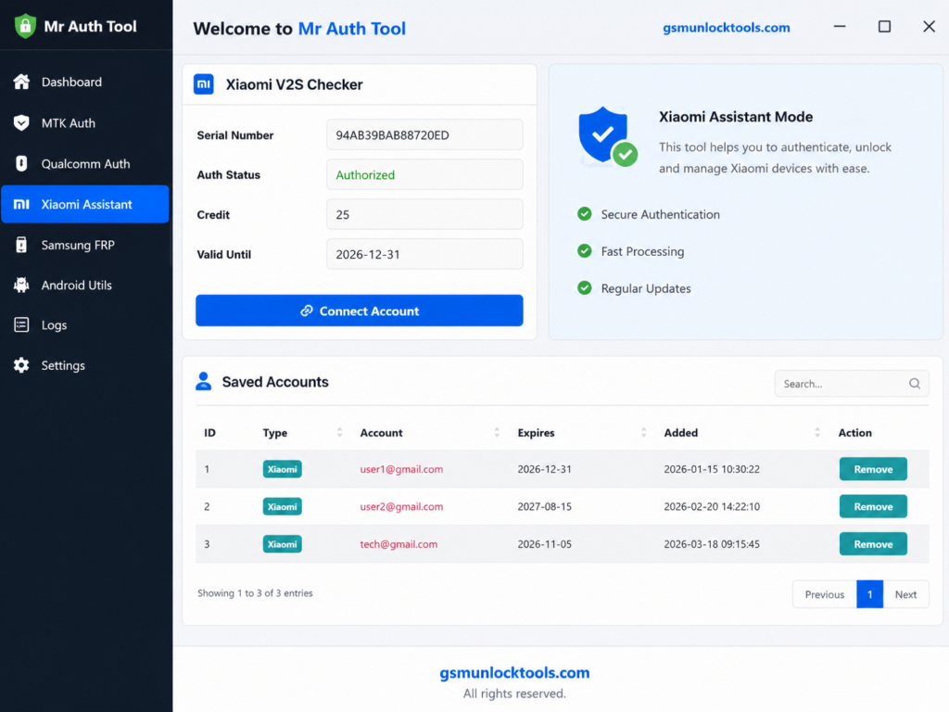
Task: Click the Fast Processing check icon
Action: [584, 250]
